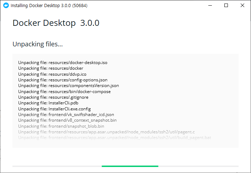Select the InstallerCli.exe.config log line
The width and height of the screenshot is (251, 173).
(54, 109)
